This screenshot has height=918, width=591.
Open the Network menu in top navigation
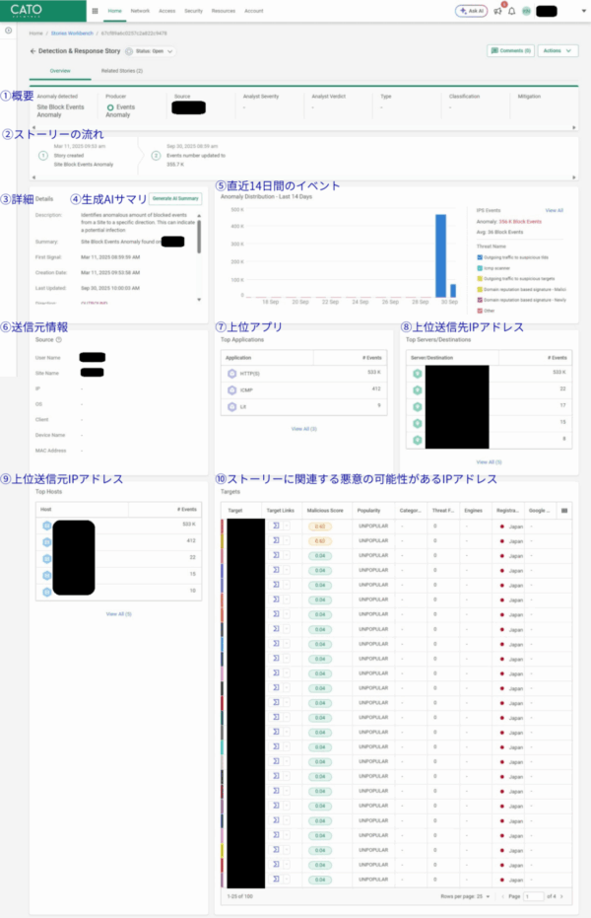point(141,11)
